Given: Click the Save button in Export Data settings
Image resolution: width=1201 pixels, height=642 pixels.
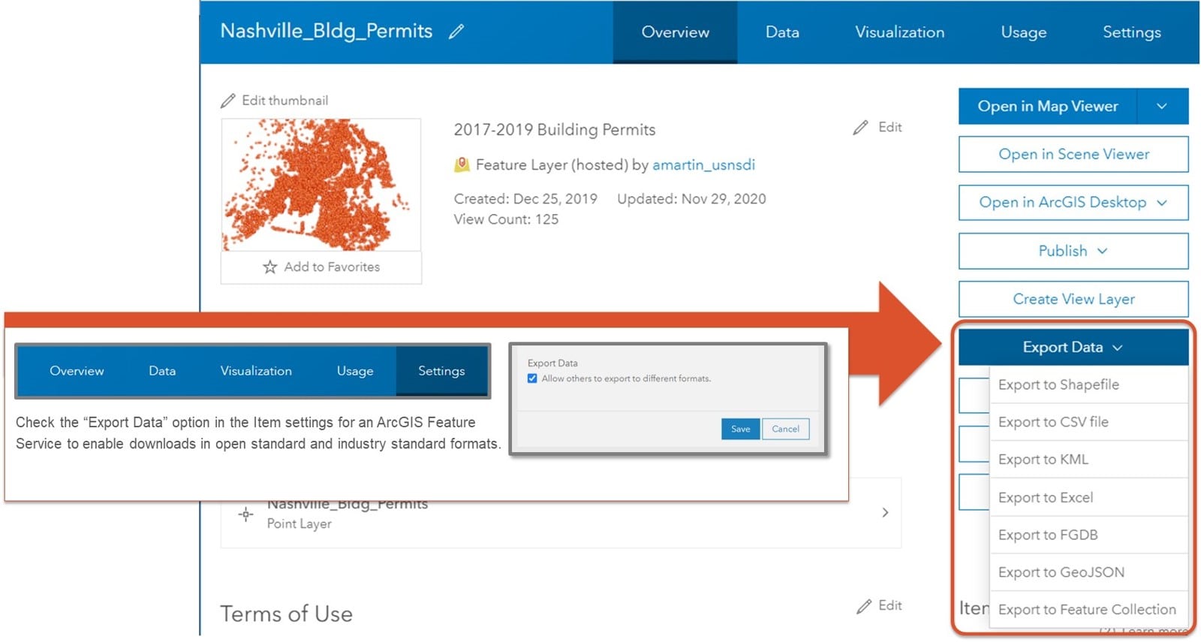Looking at the screenshot, I should [740, 429].
